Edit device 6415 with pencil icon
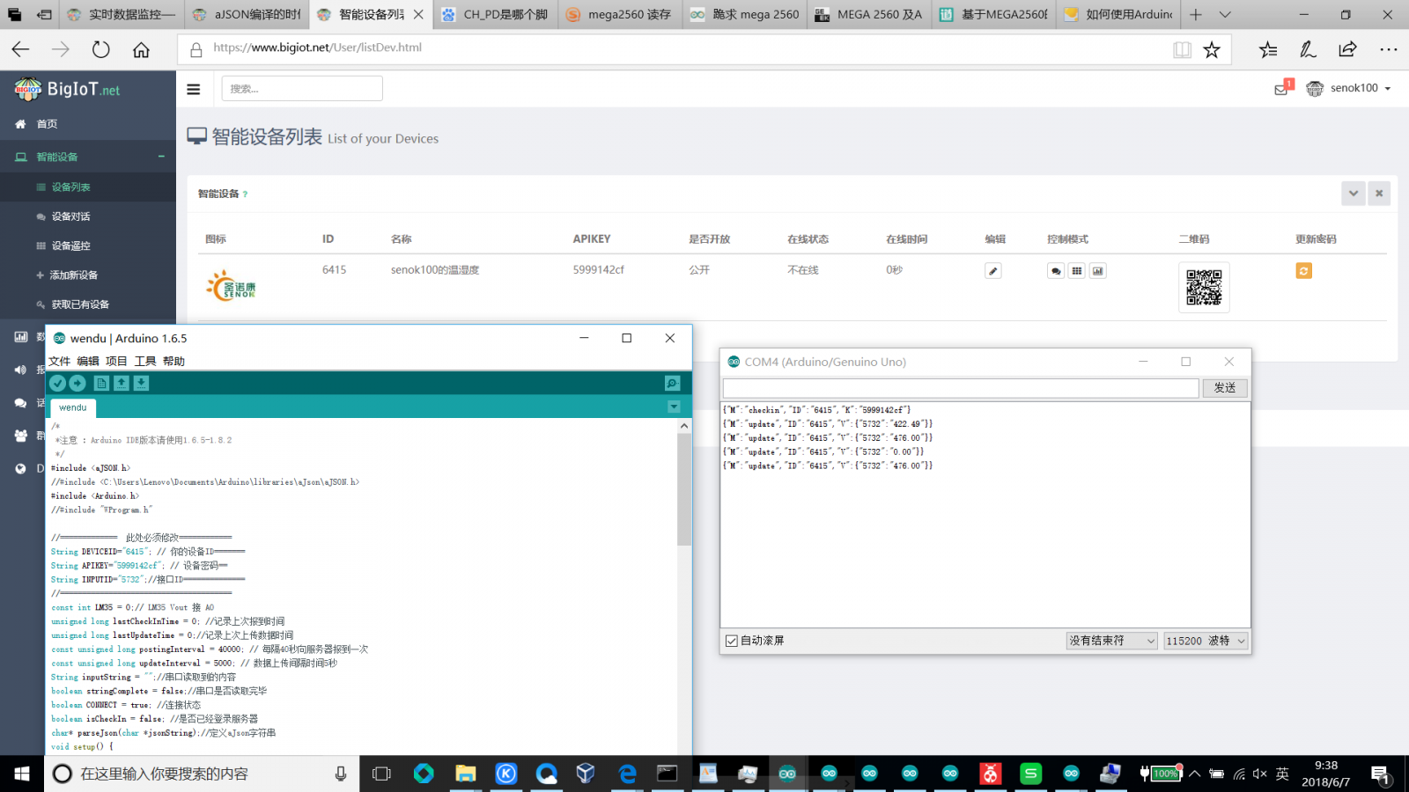Screen dimensions: 1409x792 point(993,271)
